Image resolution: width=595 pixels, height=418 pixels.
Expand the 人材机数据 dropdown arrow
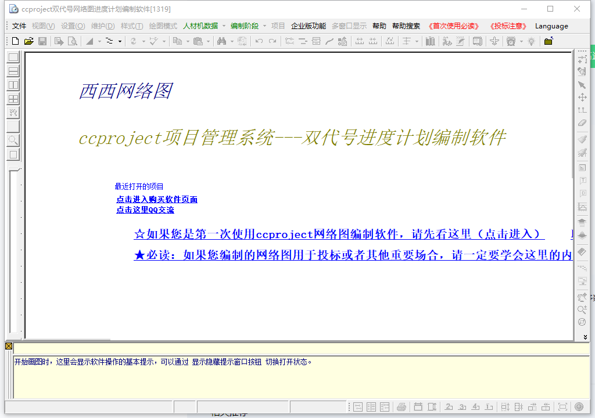224,26
